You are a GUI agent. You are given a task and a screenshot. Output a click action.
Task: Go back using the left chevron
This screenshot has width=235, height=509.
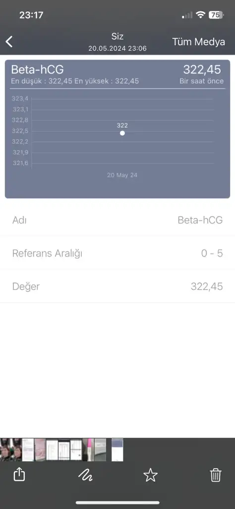pyautogui.click(x=9, y=42)
